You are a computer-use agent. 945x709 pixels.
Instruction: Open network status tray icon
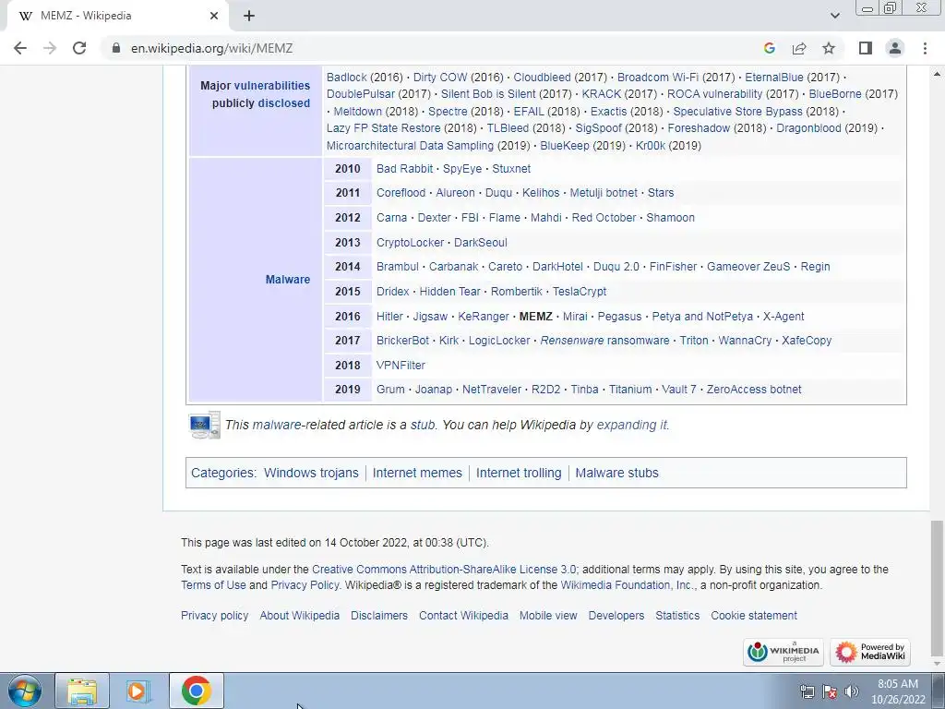(807, 691)
